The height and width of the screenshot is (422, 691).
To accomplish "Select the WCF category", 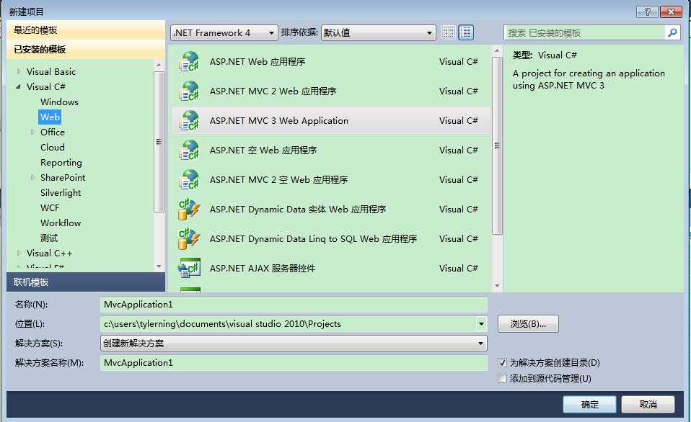I will click(x=50, y=207).
